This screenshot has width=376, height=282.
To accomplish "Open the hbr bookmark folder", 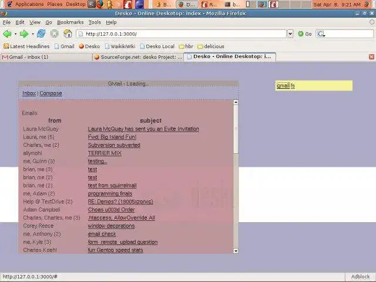I will [186, 46].
